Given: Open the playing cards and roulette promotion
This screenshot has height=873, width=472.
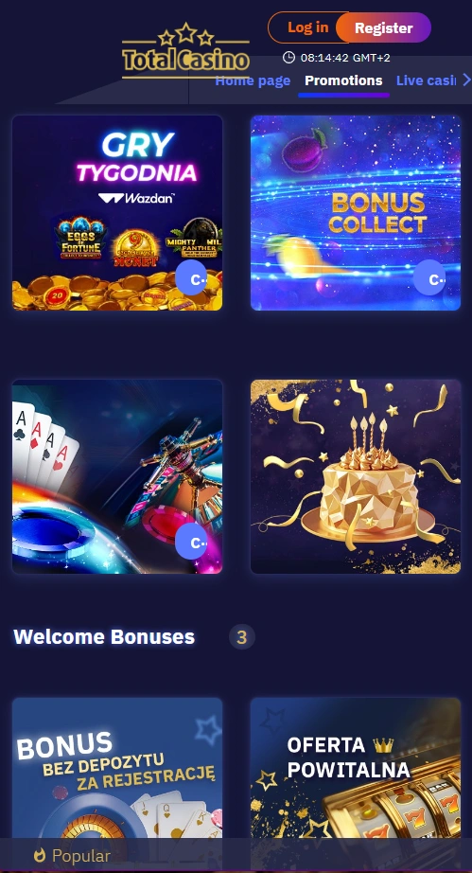Looking at the screenshot, I should [x=117, y=476].
